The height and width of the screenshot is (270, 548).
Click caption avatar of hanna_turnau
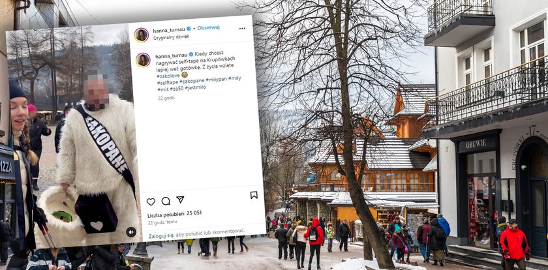tap(143, 60)
